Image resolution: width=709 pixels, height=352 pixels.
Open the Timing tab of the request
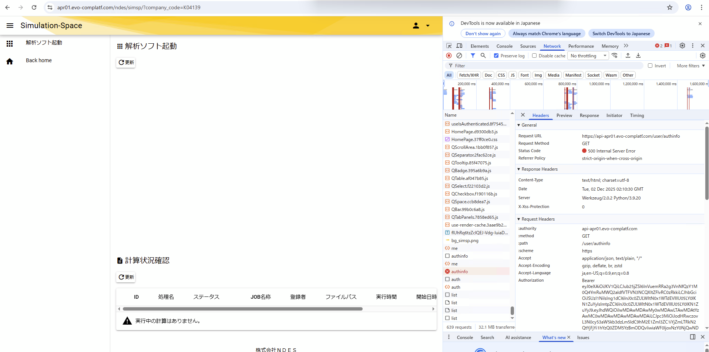pyautogui.click(x=637, y=115)
